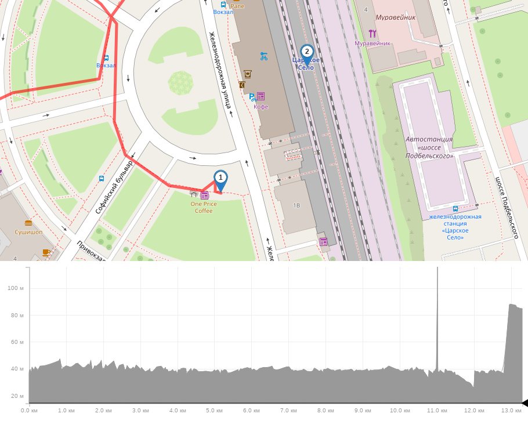
Task: Click the bus stop icon on Софийский бульвар
Action: [x=102, y=179]
